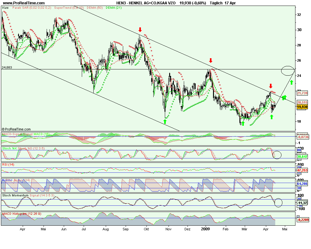Select the Aroon+ Aroon- (14) panel label

pyautogui.click(x=16, y=180)
